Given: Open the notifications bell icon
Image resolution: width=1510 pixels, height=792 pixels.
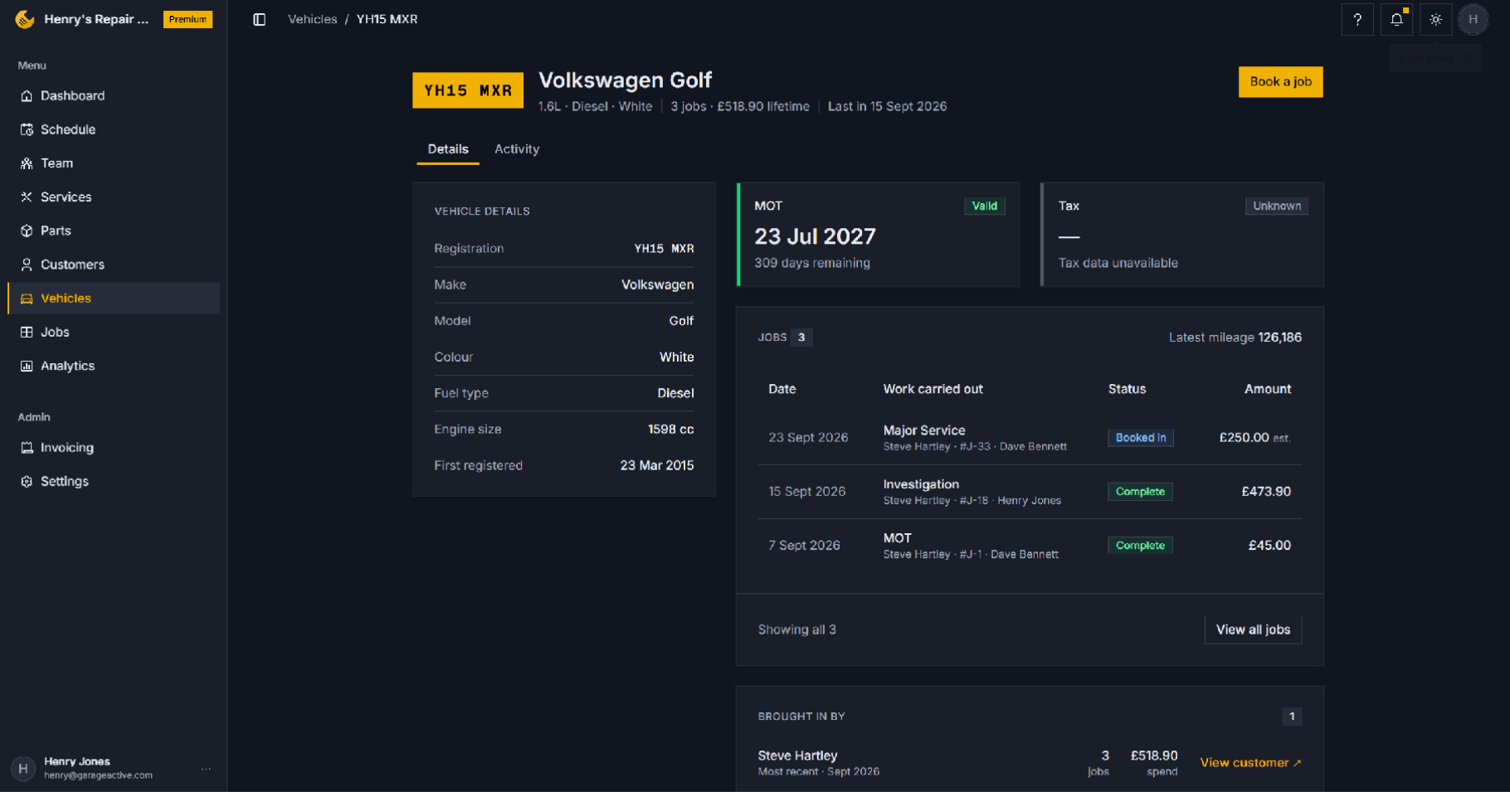Looking at the screenshot, I should click(1396, 19).
